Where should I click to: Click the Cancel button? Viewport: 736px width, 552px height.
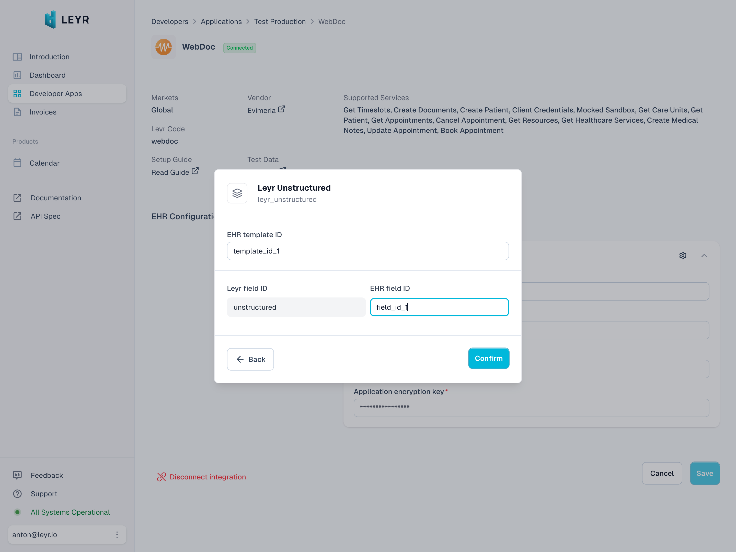click(662, 473)
